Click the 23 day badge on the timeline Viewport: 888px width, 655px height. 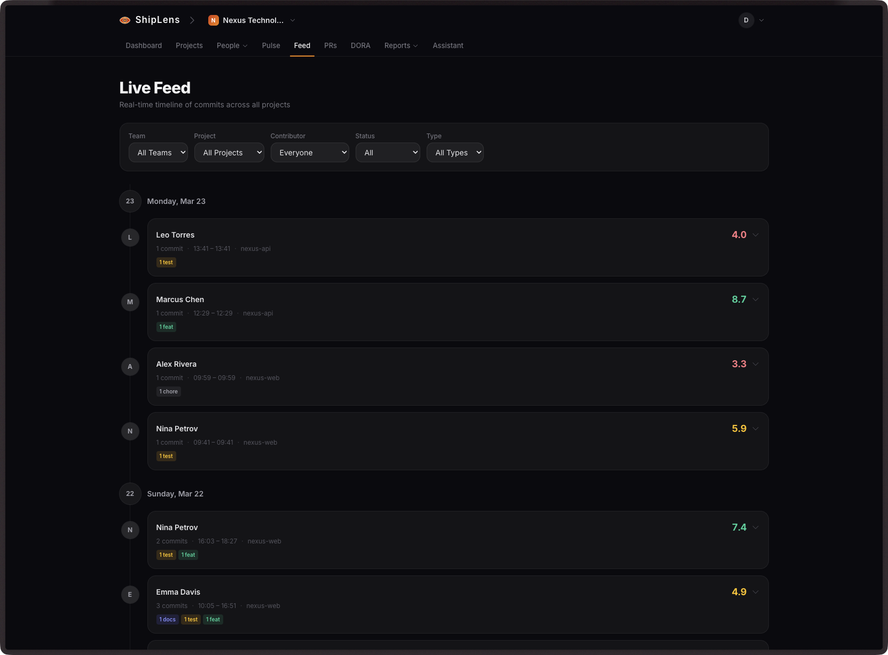130,201
